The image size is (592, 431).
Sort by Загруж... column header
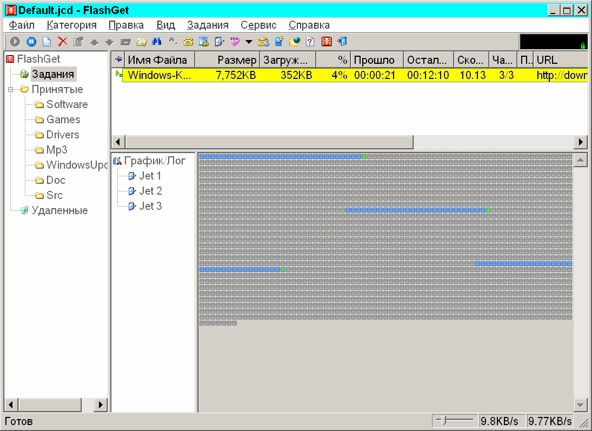pos(288,59)
